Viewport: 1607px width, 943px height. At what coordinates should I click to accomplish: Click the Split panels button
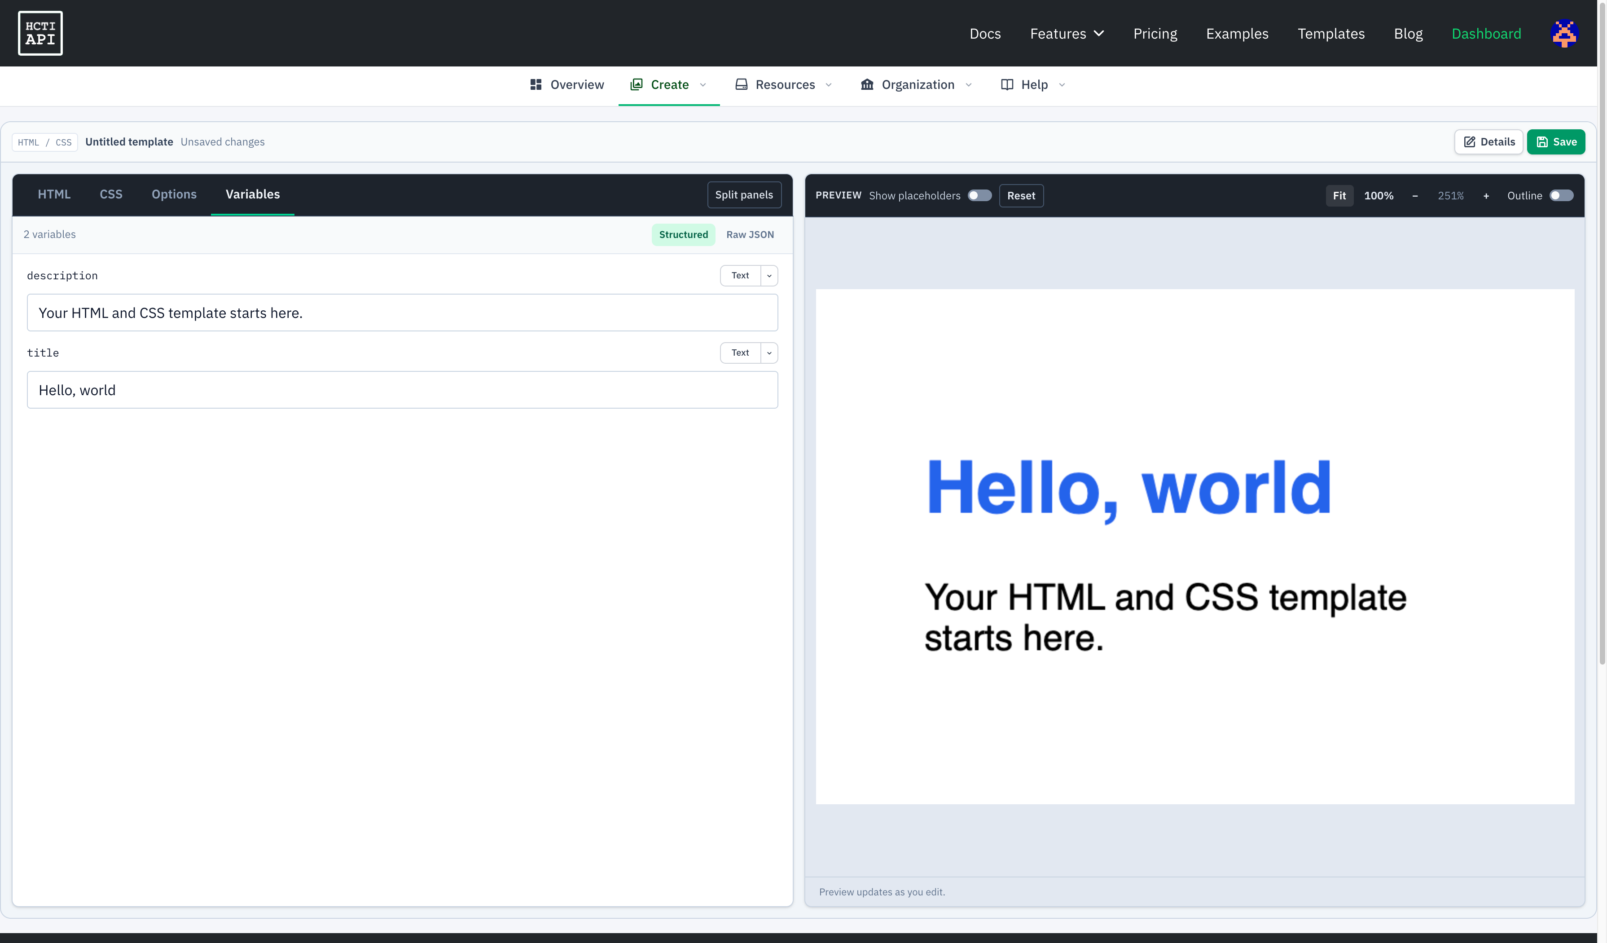click(x=743, y=194)
